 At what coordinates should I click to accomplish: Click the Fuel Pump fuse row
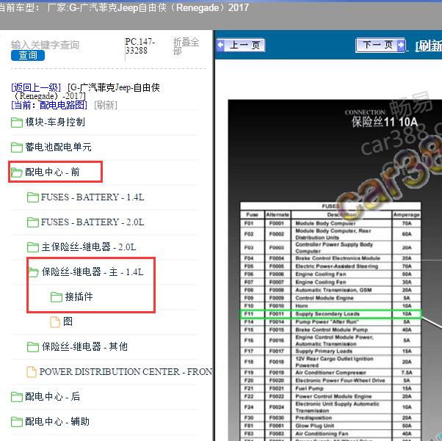tap(330, 388)
